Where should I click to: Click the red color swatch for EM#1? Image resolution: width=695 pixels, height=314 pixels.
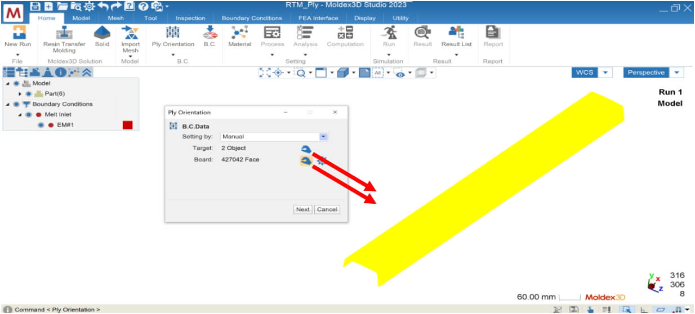coord(127,125)
